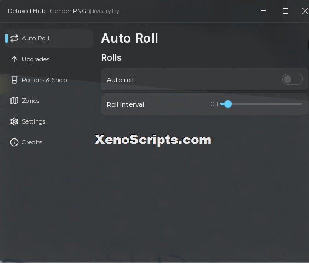Click the Roll interval slider track
Screen dimensions: 309x279
pyautogui.click(x=261, y=104)
